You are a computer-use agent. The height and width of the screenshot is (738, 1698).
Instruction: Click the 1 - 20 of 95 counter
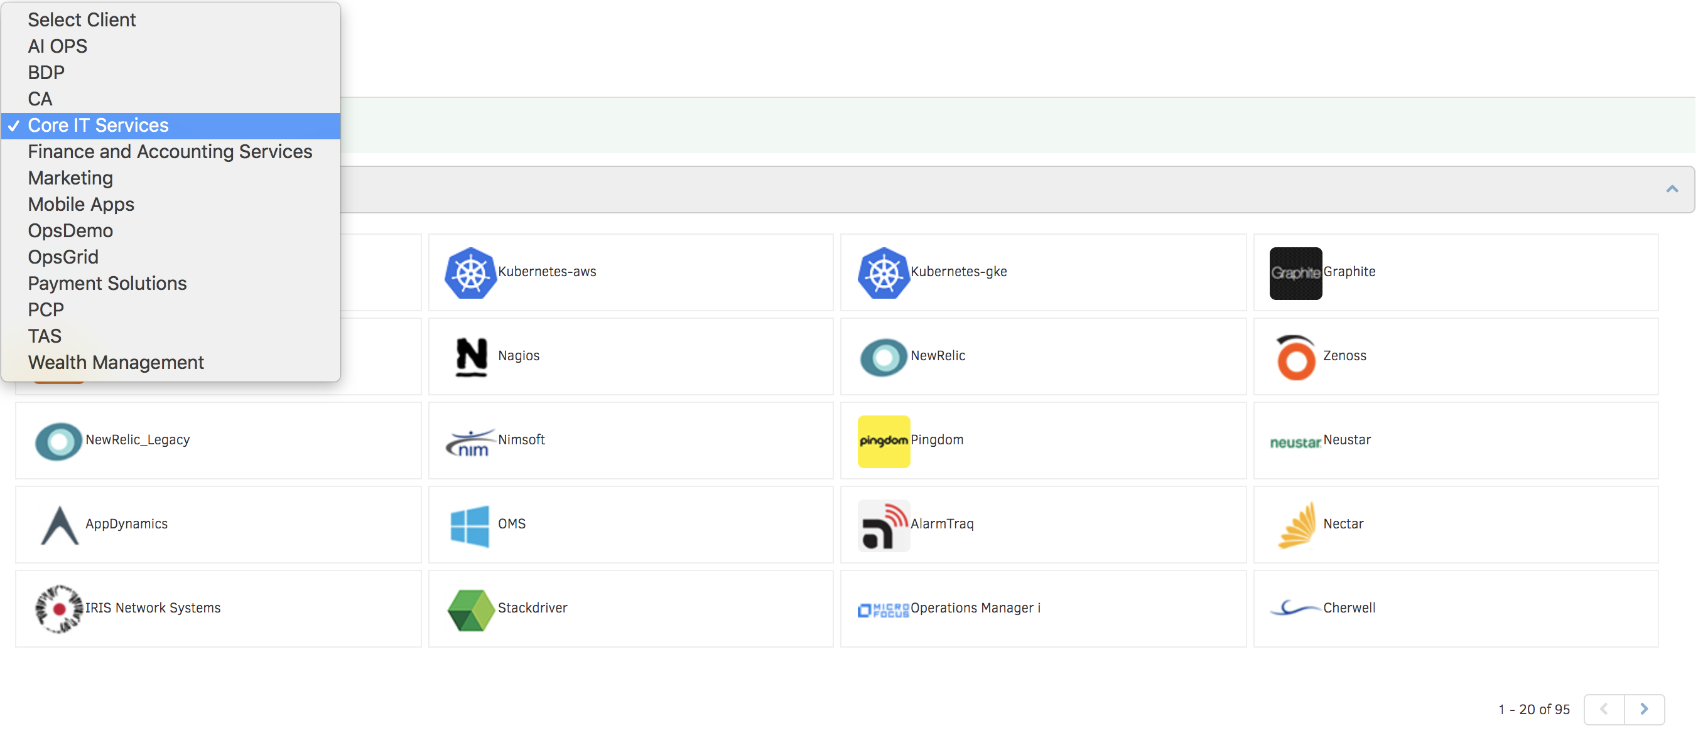[x=1533, y=710]
